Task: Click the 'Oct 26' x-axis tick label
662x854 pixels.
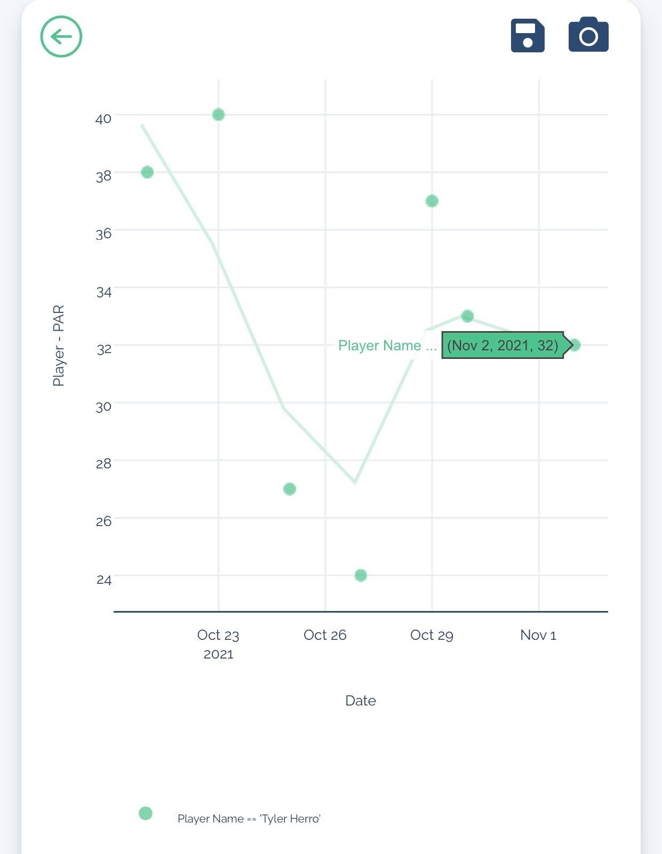Action: [325, 635]
